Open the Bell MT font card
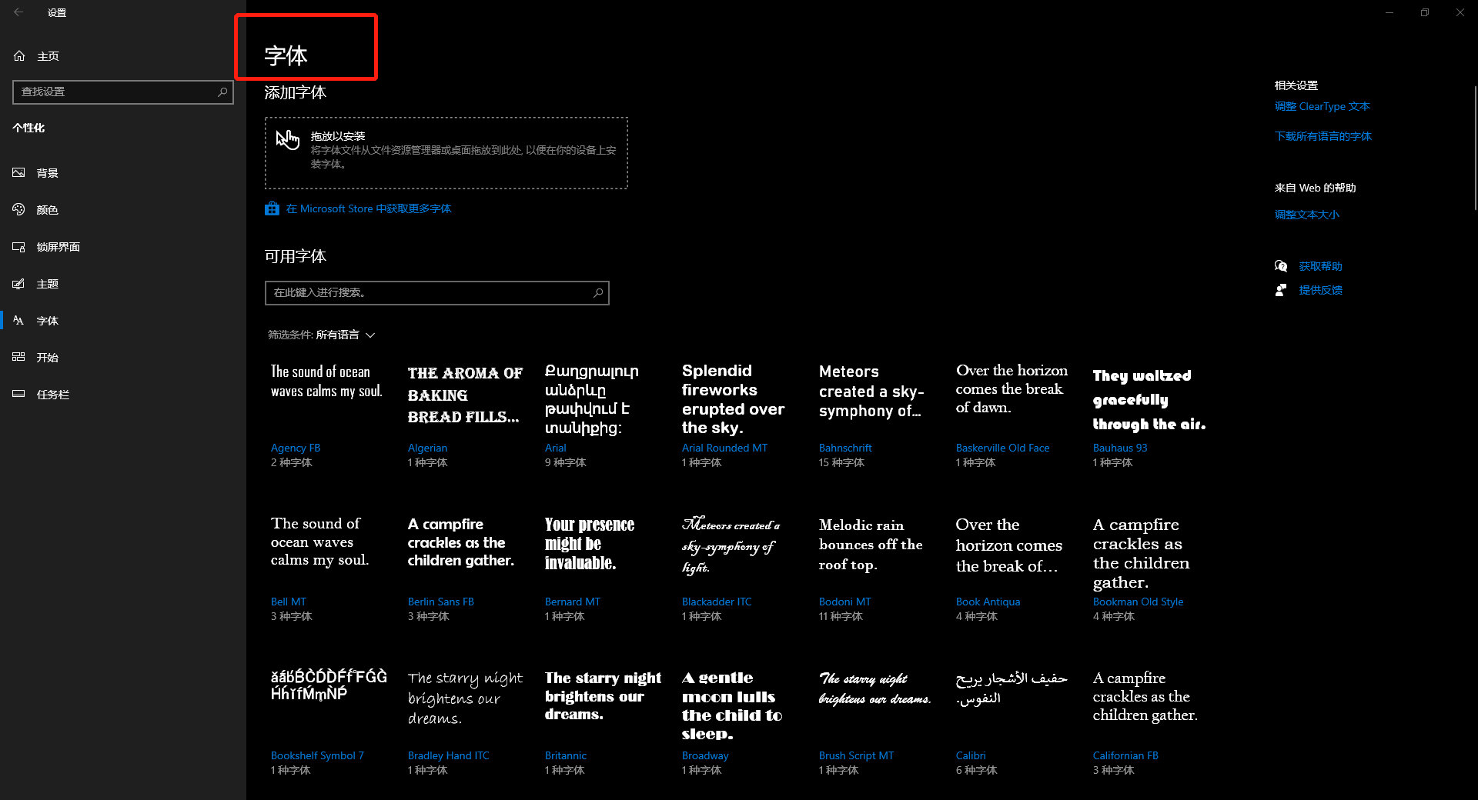This screenshot has width=1478, height=800. point(327,569)
